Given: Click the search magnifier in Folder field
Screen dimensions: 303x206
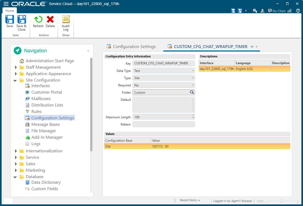Looking at the screenshot, I should pos(192,92).
